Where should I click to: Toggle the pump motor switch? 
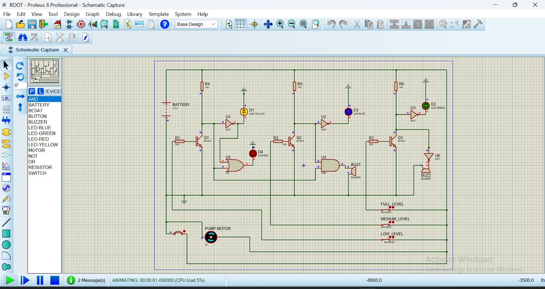tap(179, 232)
